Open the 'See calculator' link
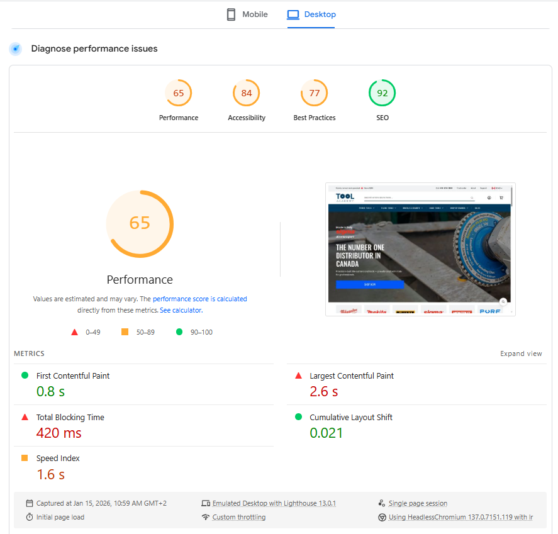 pos(181,310)
